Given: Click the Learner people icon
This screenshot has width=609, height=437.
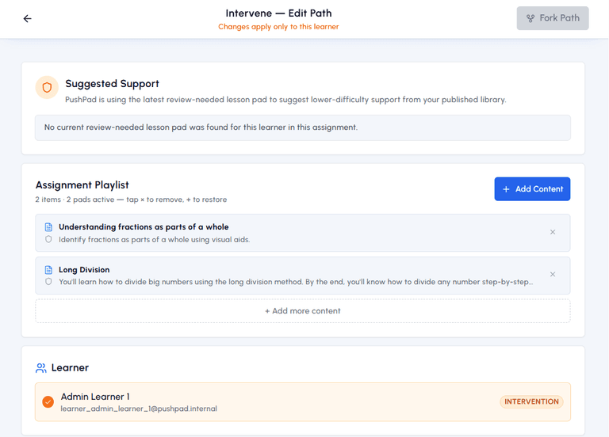Looking at the screenshot, I should 40,367.
